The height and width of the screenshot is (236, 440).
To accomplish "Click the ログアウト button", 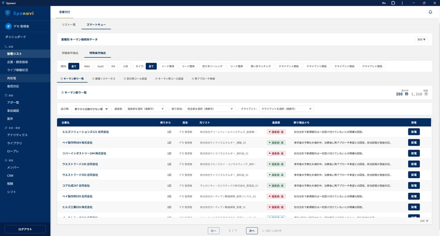I will click(x=25, y=229).
